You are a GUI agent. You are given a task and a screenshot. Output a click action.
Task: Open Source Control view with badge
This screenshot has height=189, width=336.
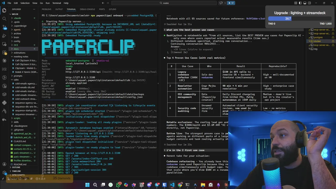(x=4, y=27)
